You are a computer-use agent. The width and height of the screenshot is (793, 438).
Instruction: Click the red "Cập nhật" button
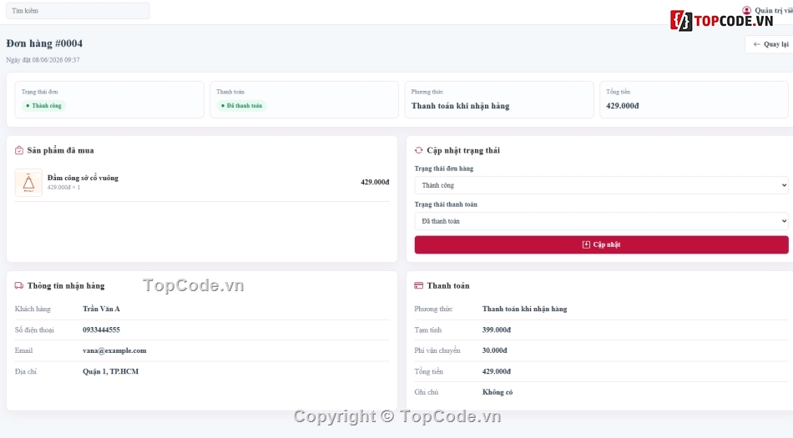pos(601,244)
